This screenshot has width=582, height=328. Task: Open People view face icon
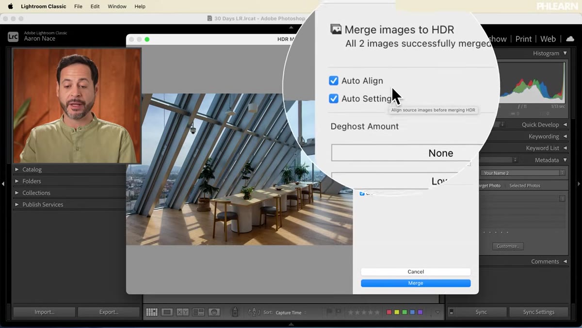pyautogui.click(x=214, y=312)
